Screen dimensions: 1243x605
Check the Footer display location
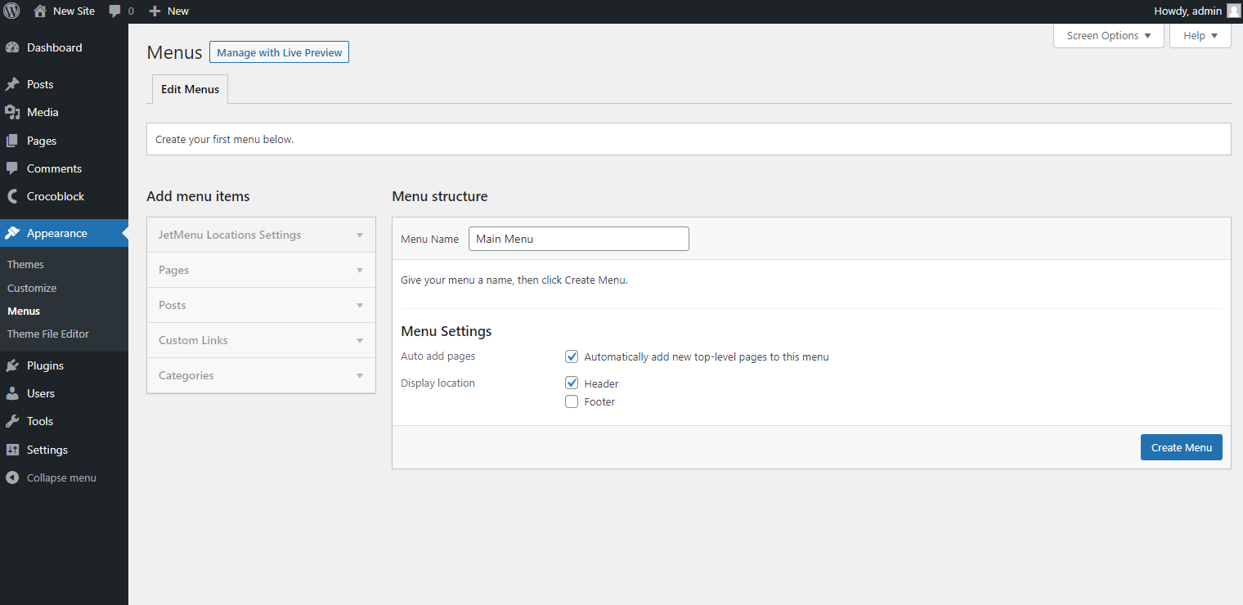572,401
